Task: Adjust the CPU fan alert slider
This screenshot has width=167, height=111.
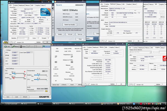Action: (x=18, y=73)
